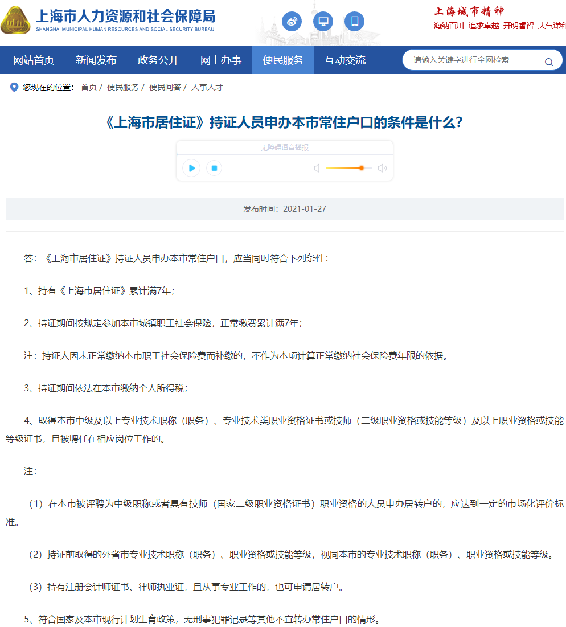
Task: Stop the audio narration
Action: tap(214, 168)
